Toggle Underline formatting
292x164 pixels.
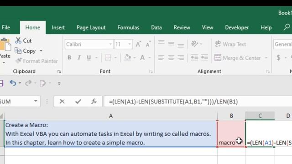89,57
